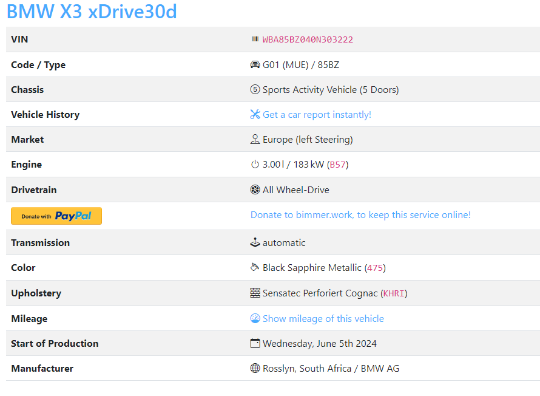Select the car icon in the Code/Type row
Viewport: 540px width, 396px height.
[255, 64]
